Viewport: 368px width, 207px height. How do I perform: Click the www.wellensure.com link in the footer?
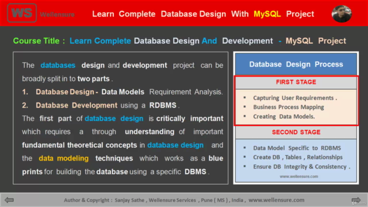click(x=276, y=200)
